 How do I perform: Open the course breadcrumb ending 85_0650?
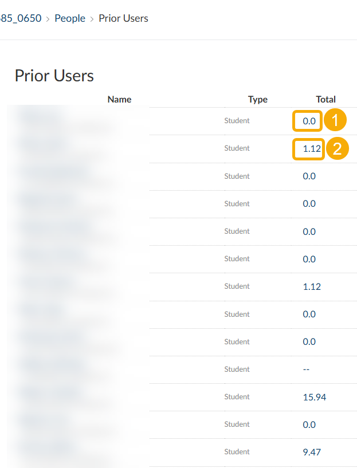tap(21, 18)
